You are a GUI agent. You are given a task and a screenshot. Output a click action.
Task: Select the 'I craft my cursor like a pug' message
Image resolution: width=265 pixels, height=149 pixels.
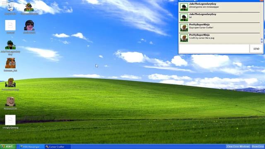[x=202, y=38]
